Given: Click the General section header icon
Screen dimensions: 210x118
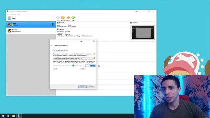Looking at the screenshot, I should [x=58, y=23].
